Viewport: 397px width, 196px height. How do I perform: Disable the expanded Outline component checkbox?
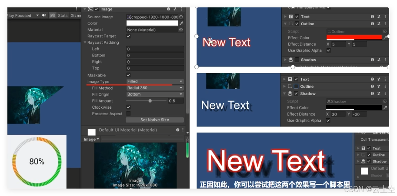pos(297,24)
